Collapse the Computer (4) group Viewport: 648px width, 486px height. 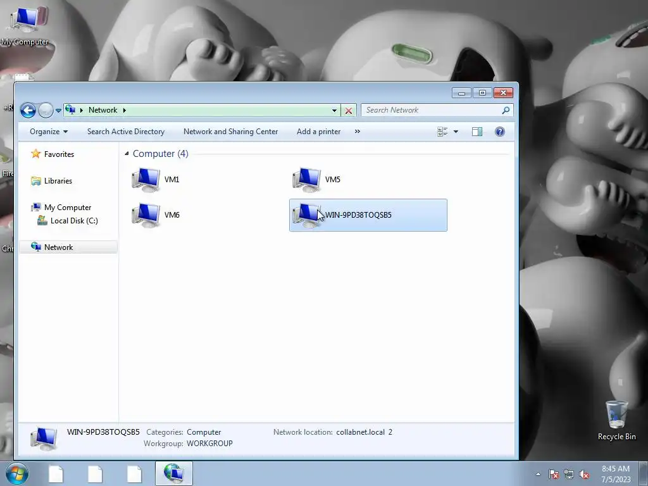(127, 154)
